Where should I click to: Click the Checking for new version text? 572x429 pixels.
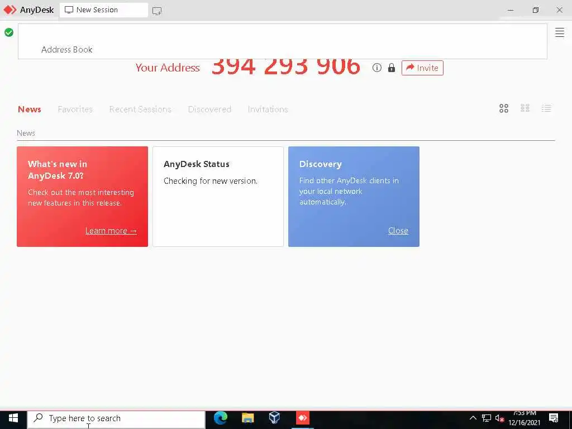click(x=211, y=181)
